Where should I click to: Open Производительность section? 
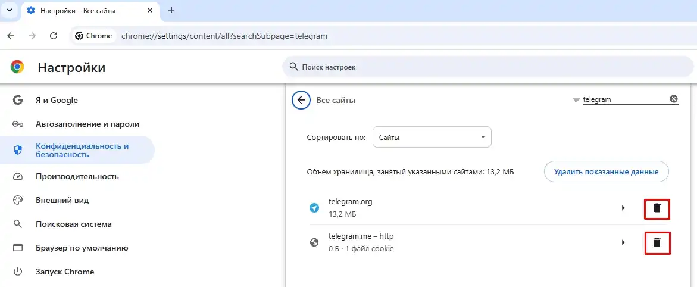pyautogui.click(x=77, y=177)
